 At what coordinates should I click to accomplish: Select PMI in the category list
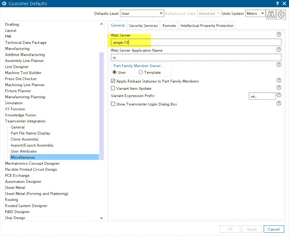pos(8,37)
